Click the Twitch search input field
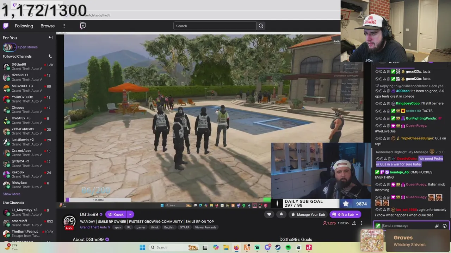Screen dimensions: 451x253 (215, 26)
